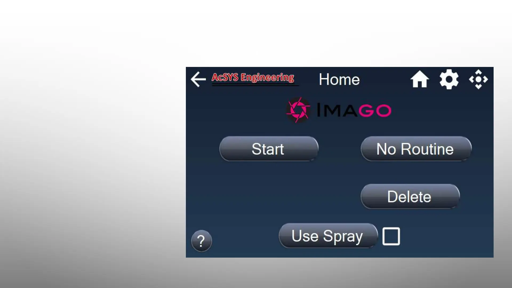Tick the checkbox beside Use Spray

click(391, 236)
